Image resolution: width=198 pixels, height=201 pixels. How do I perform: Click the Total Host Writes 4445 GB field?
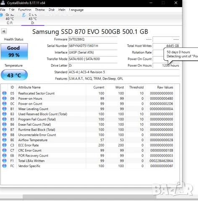[x=166, y=46]
